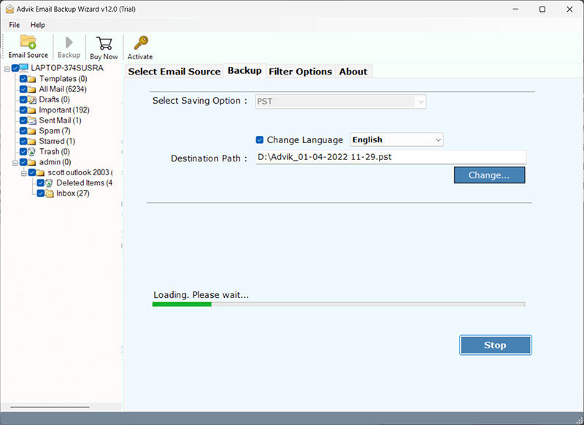Uncheck the Drafts checkbox
Image resolution: width=584 pixels, height=425 pixels.
23,99
